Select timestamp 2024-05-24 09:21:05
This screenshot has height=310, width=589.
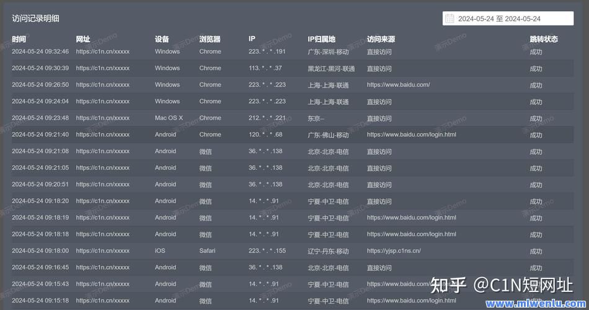click(x=40, y=167)
